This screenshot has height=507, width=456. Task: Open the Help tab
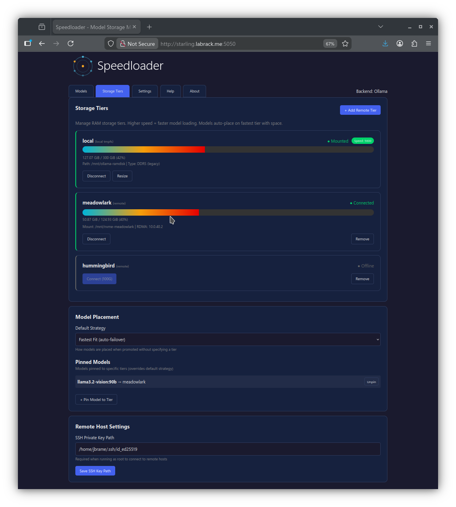click(170, 91)
